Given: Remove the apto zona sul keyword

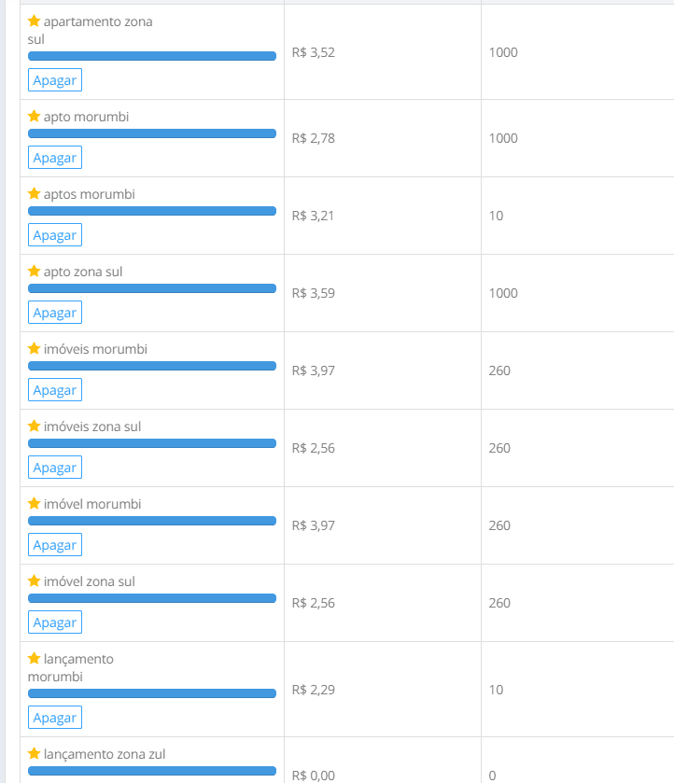Looking at the screenshot, I should pyautogui.click(x=55, y=313).
